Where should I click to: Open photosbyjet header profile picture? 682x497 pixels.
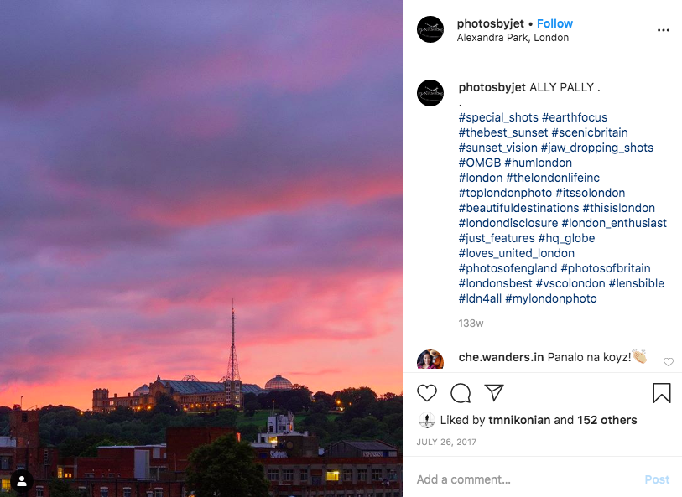point(430,29)
